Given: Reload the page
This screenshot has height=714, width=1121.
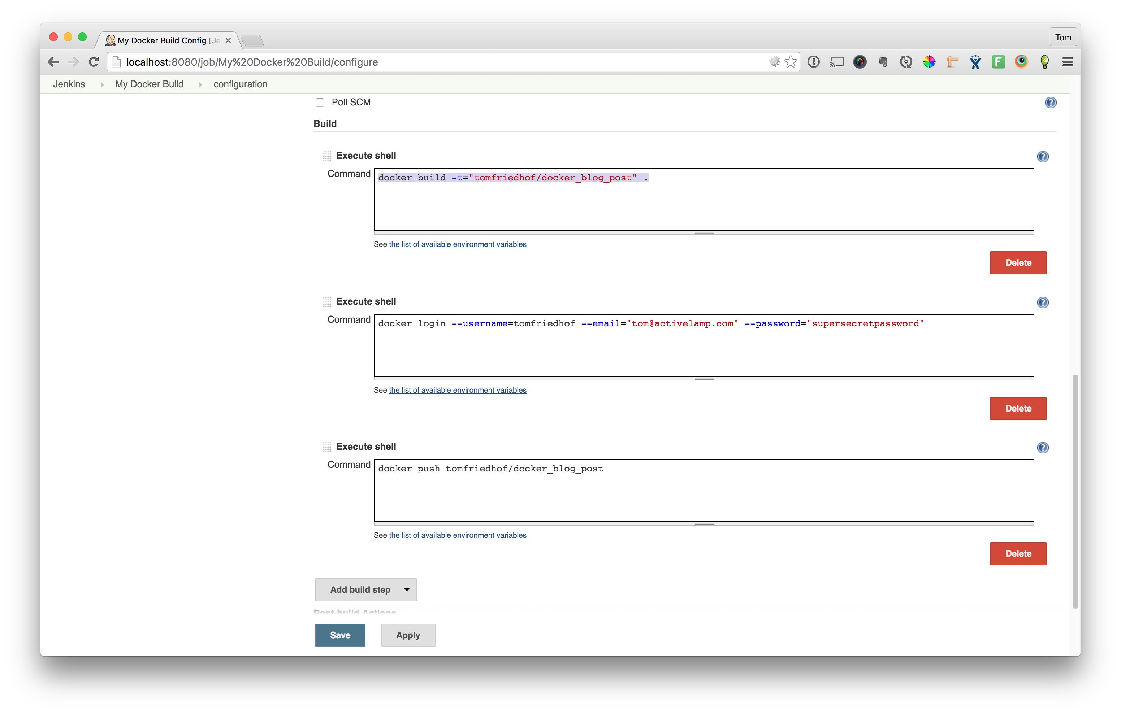Looking at the screenshot, I should (94, 62).
